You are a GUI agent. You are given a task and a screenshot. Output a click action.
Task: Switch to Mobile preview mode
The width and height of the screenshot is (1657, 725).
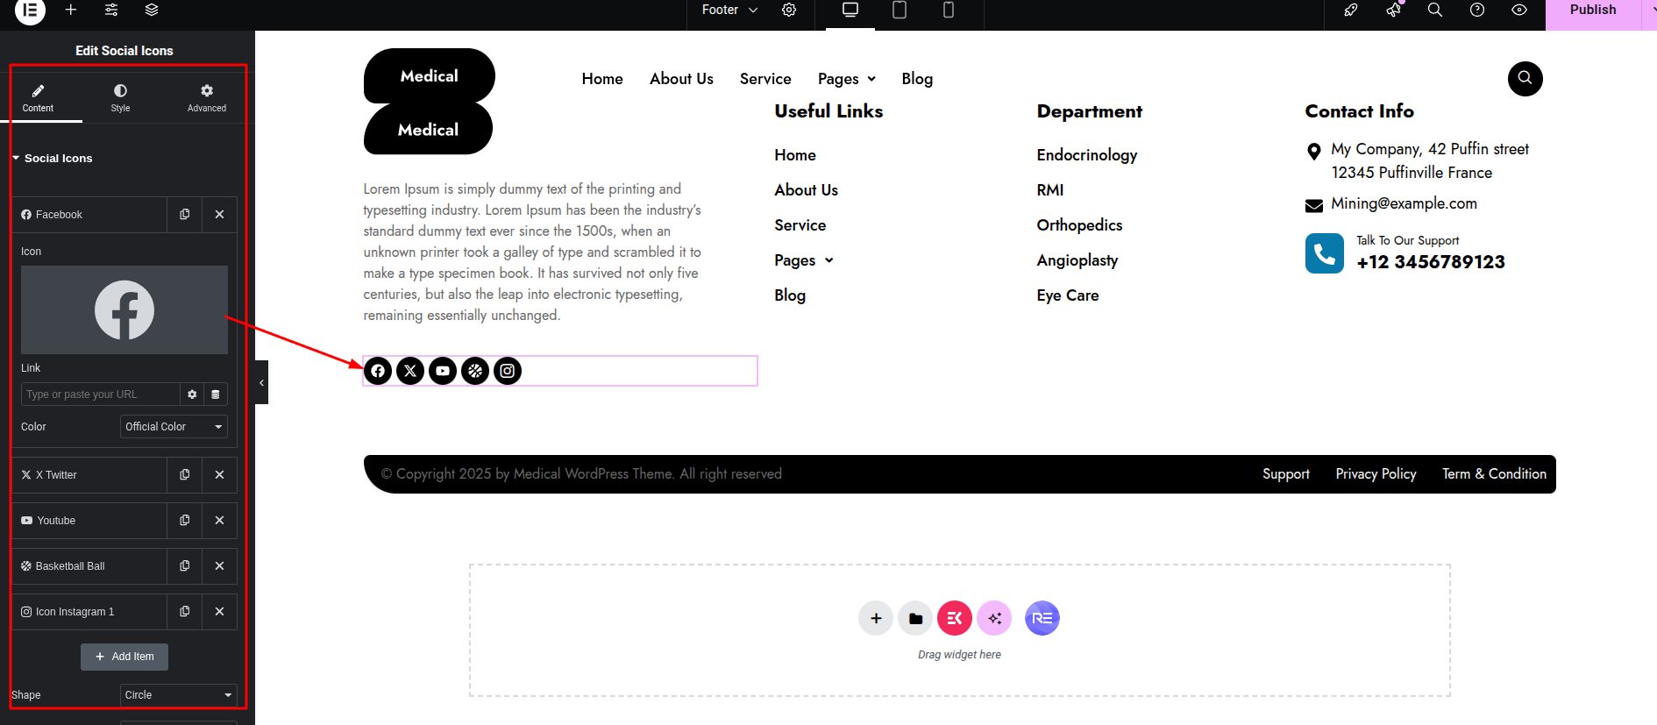(x=948, y=10)
